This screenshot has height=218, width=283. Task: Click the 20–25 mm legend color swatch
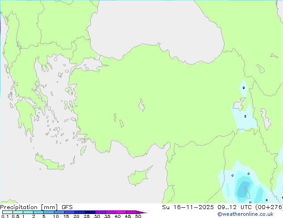tap(79, 212)
